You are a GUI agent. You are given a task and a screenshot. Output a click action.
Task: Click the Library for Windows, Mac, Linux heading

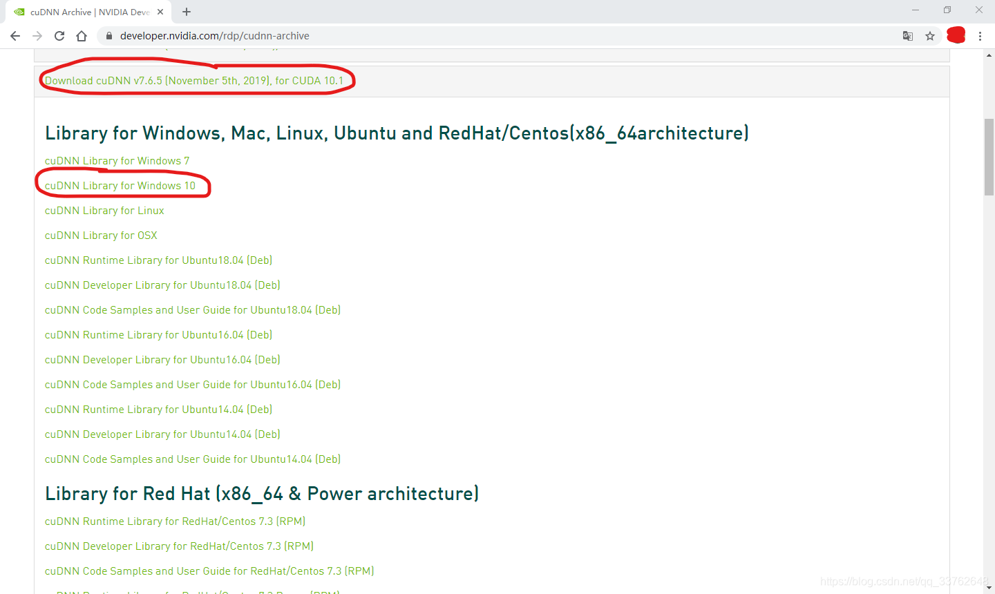click(397, 133)
